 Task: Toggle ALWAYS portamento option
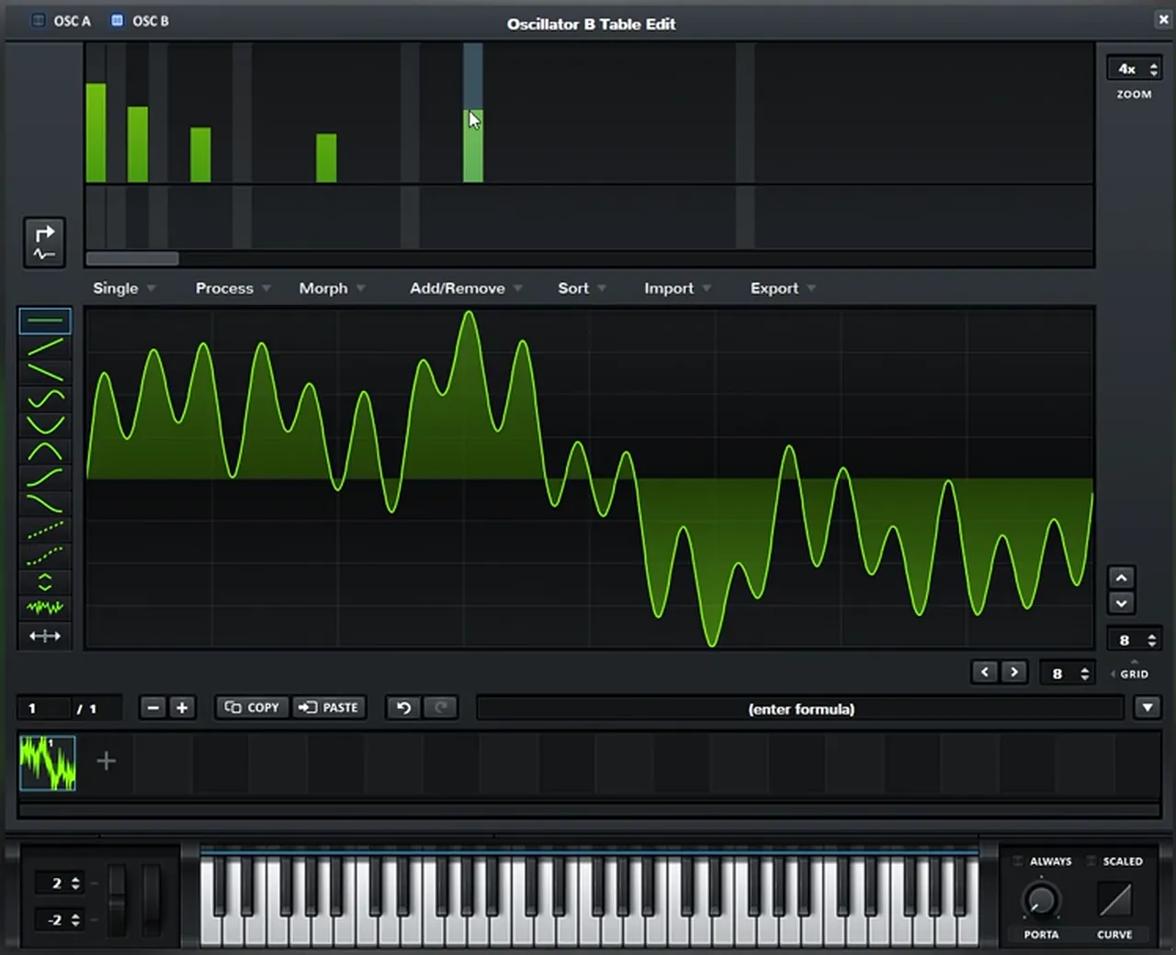click(1042, 861)
